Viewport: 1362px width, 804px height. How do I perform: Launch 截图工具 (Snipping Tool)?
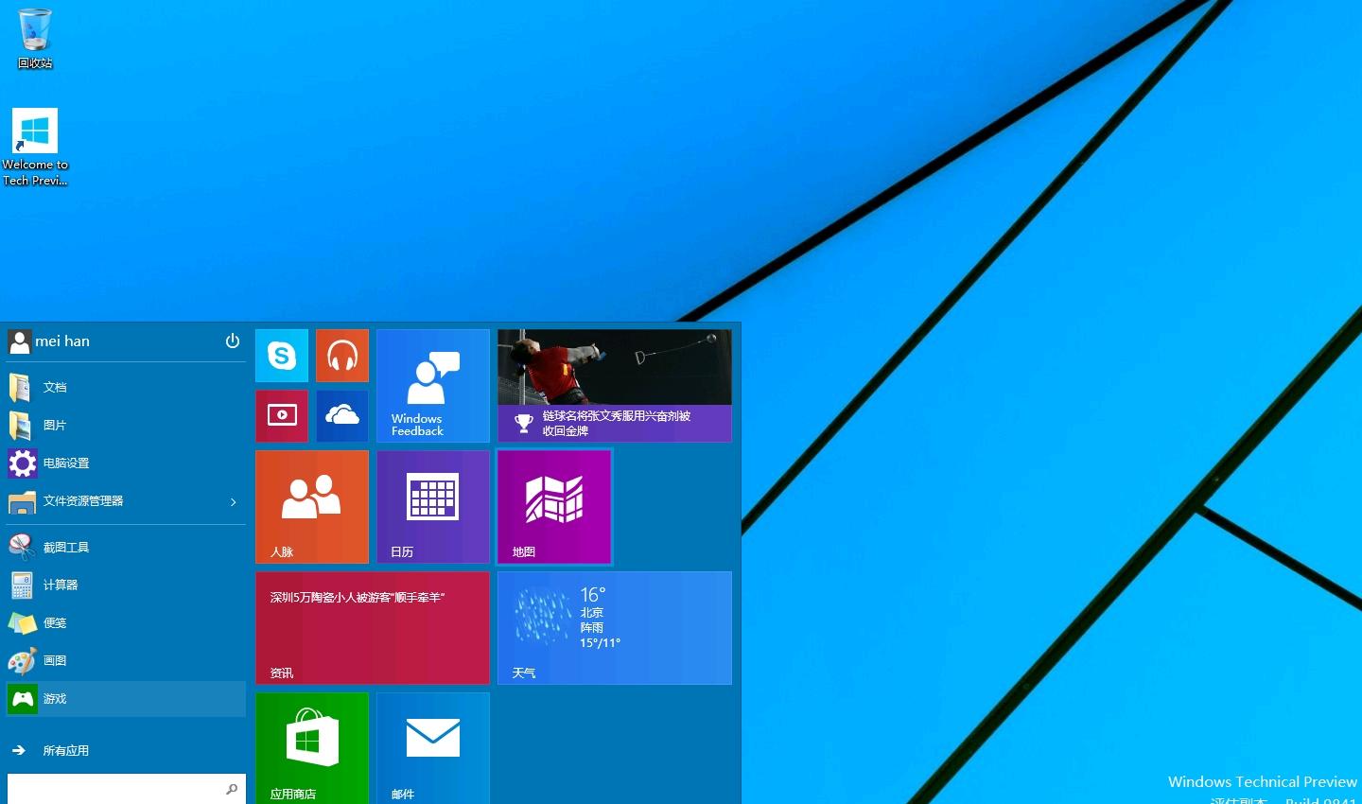(x=126, y=547)
